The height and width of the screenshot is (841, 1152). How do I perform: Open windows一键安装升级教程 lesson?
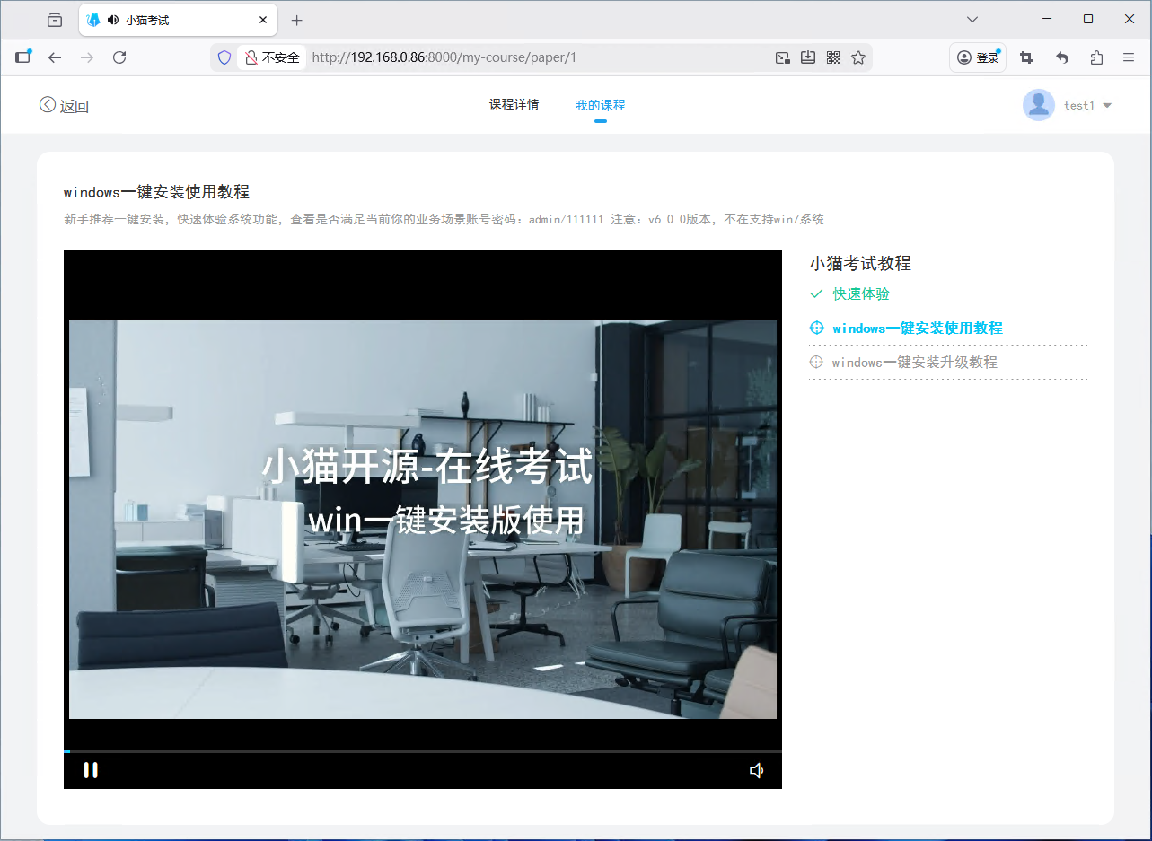click(x=915, y=363)
